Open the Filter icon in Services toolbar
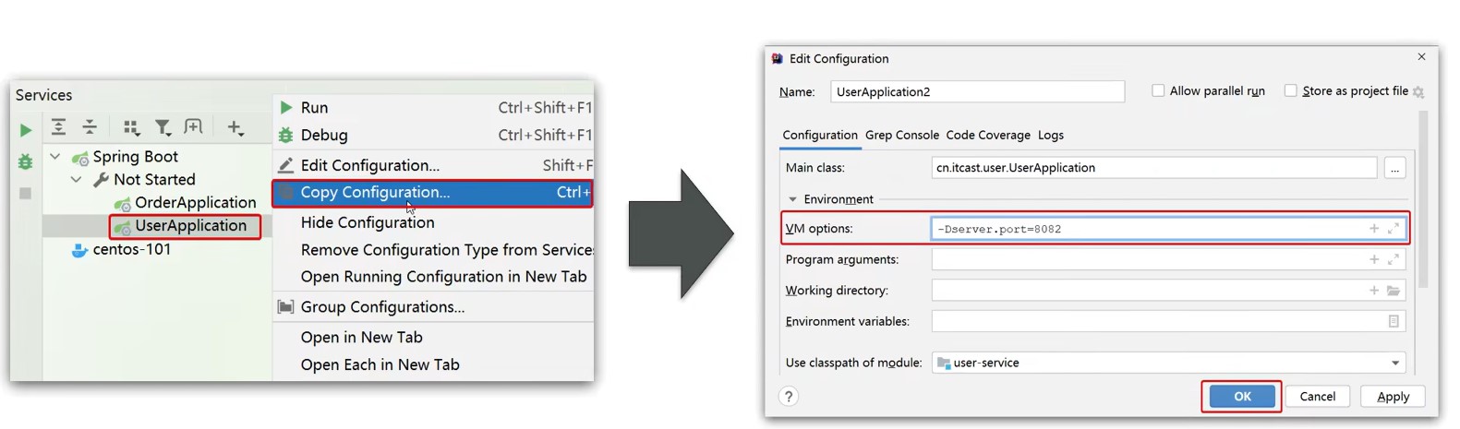The height and width of the screenshot is (429, 1460). [163, 127]
